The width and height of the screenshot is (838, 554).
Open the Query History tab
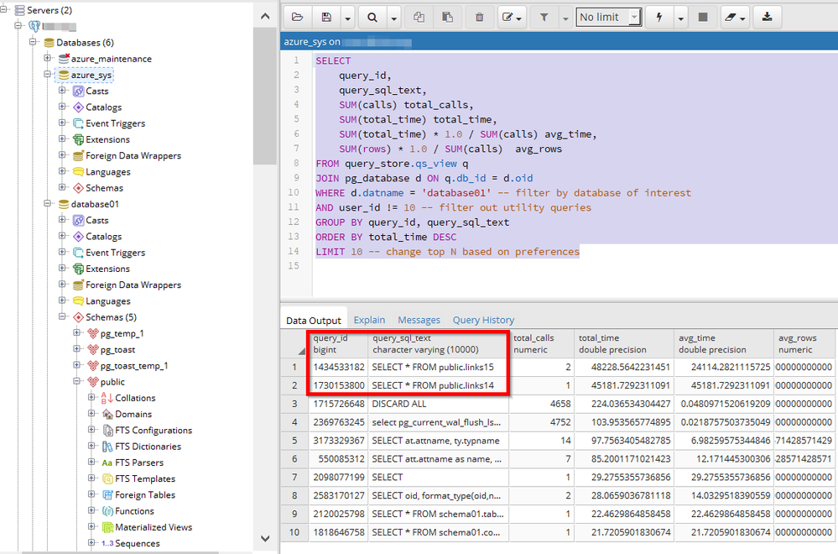point(483,320)
